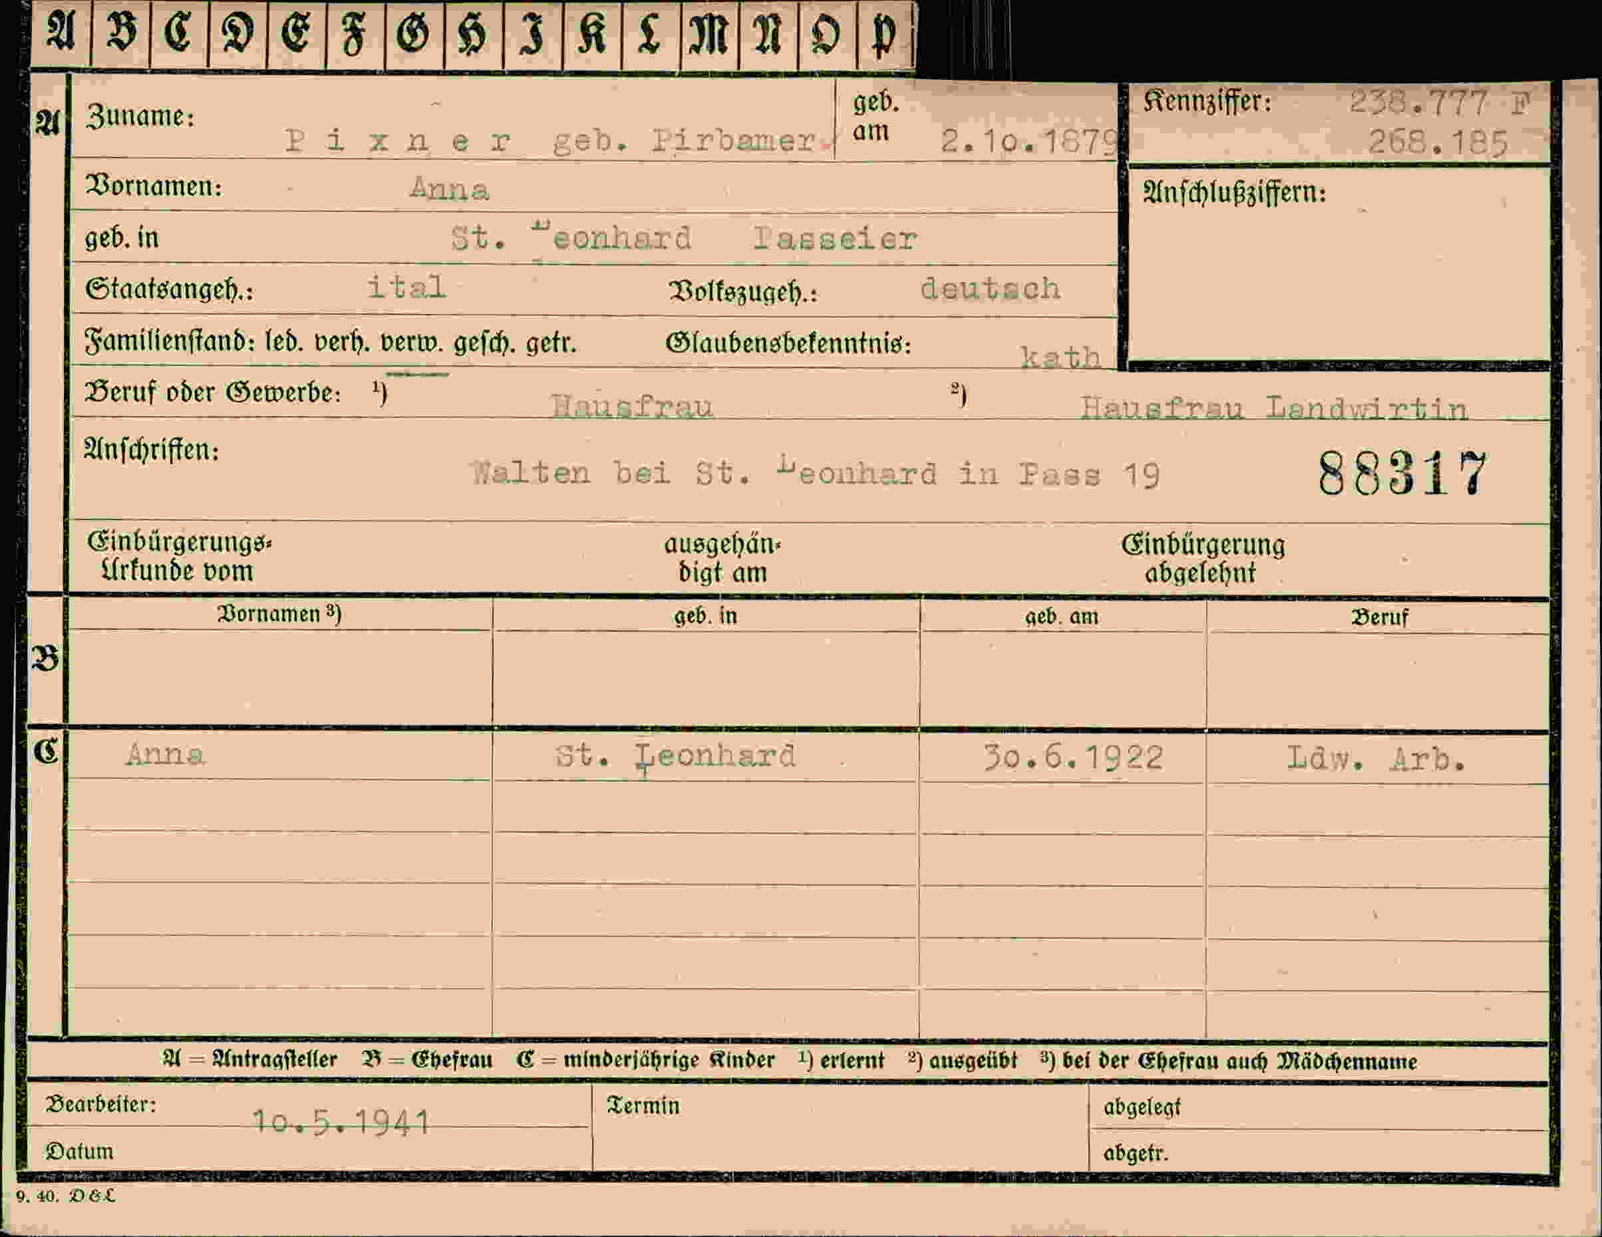Screen dimensions: 1602x1237
Task: Click the 'Staatsangeh.:' label
Action: coord(170,289)
